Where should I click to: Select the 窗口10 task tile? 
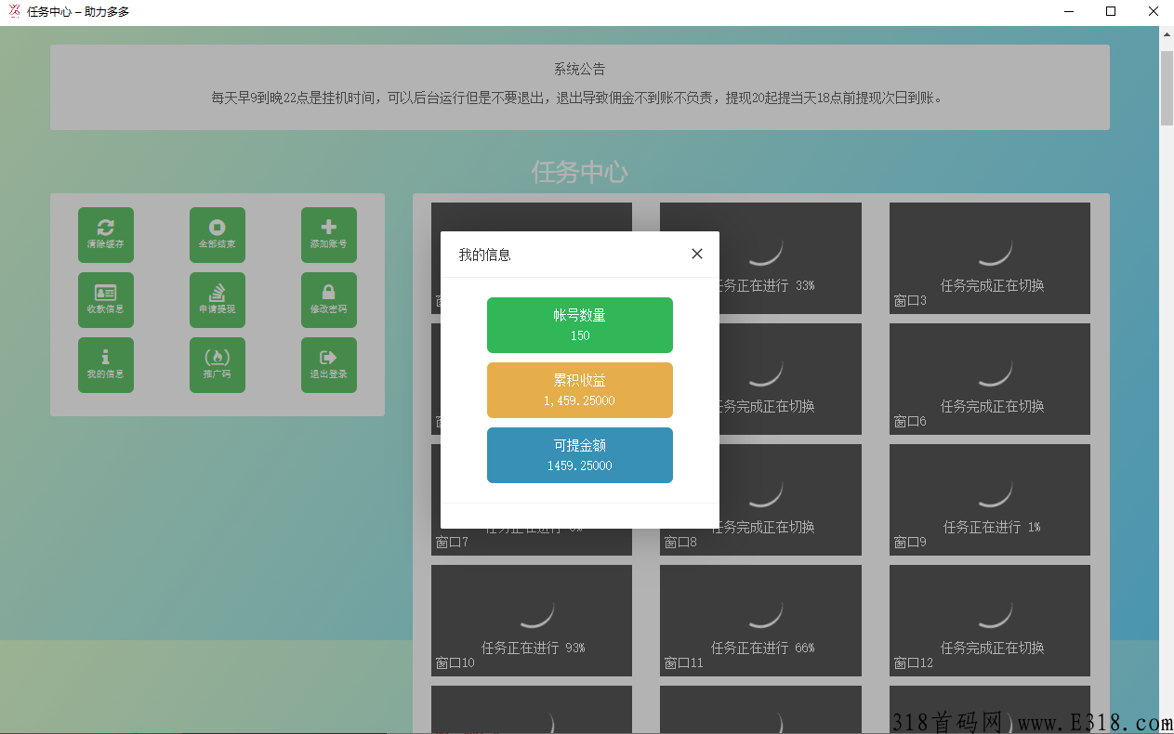click(x=532, y=621)
